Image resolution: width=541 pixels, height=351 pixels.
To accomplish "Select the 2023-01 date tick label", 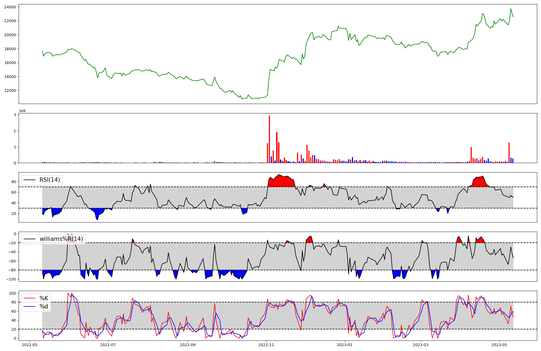I will (345, 345).
